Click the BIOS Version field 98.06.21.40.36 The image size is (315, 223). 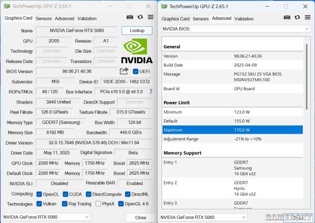click(x=77, y=71)
